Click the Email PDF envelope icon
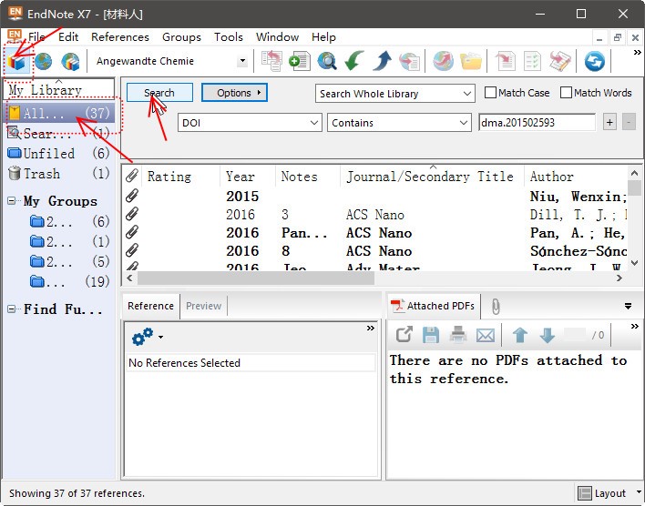 (x=486, y=336)
